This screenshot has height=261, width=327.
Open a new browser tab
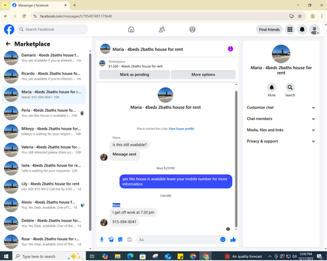tap(75, 5)
